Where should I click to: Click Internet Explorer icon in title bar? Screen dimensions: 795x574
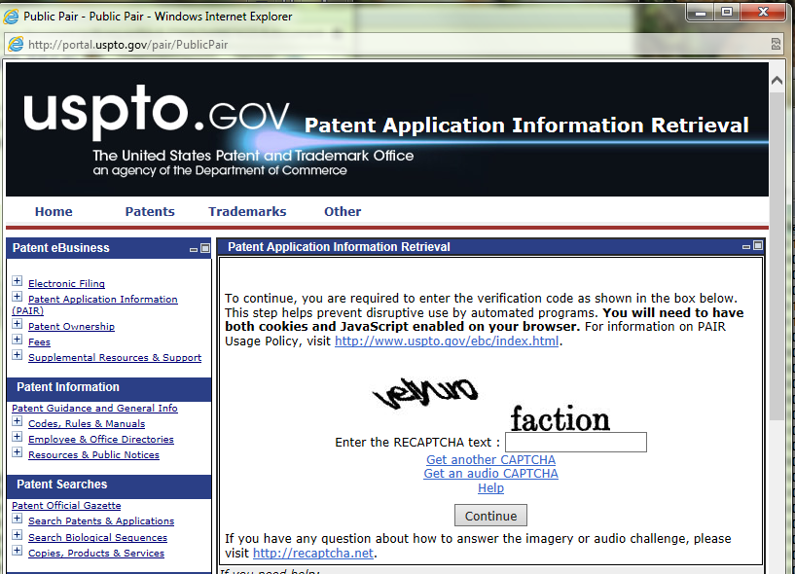11,17
